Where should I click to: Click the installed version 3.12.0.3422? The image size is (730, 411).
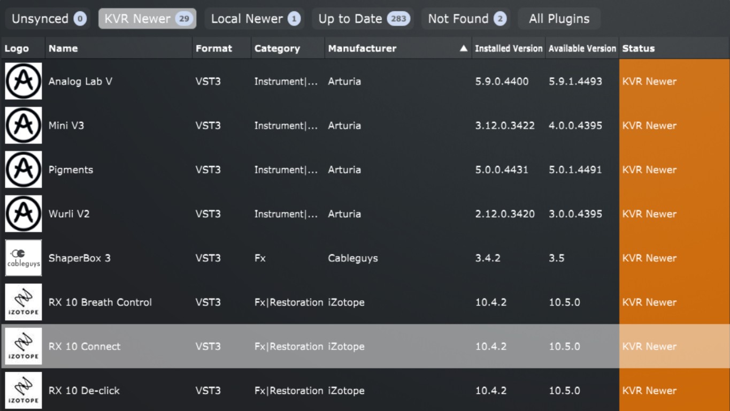click(505, 125)
